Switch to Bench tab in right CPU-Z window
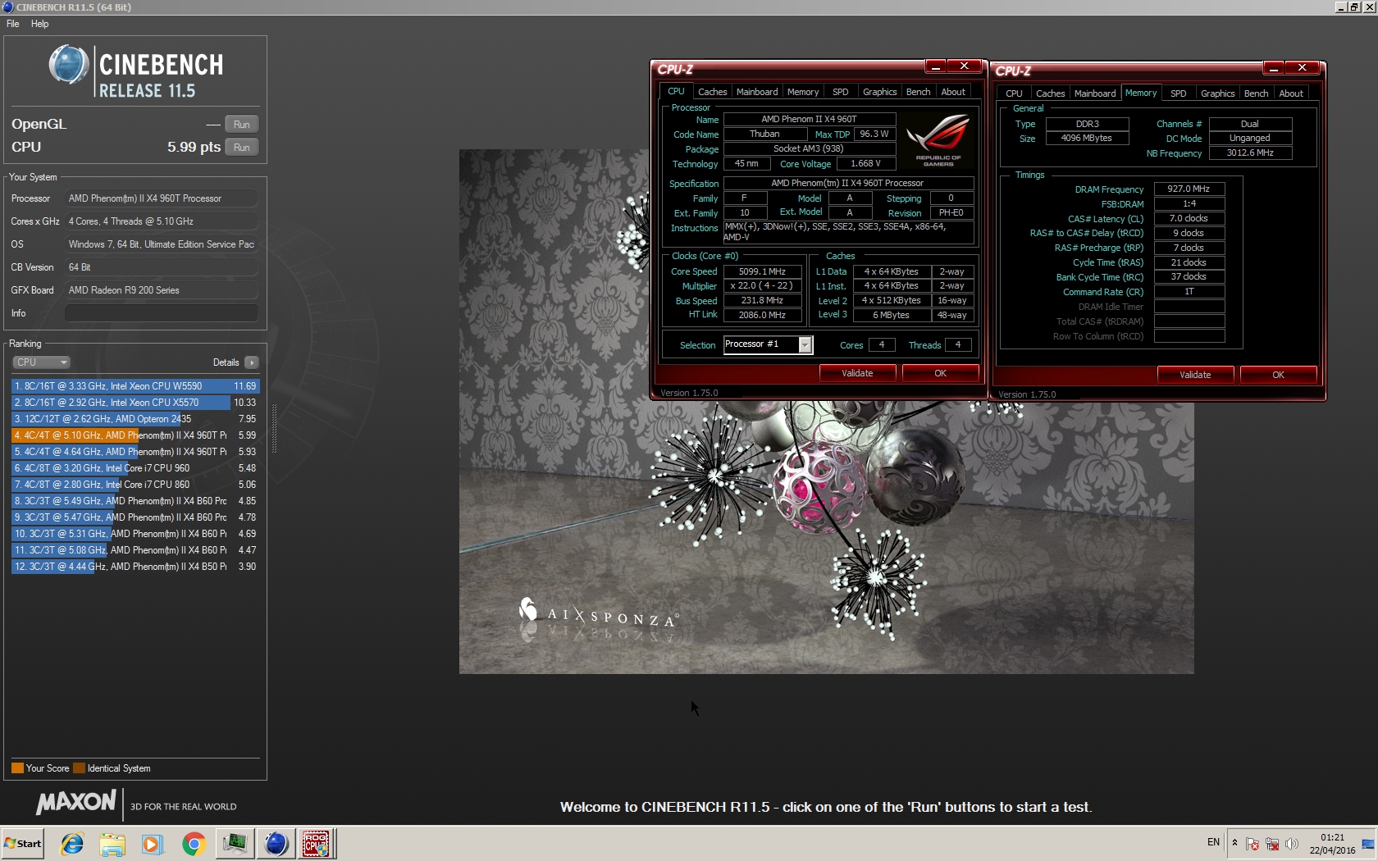The width and height of the screenshot is (1378, 861). coord(1256,93)
